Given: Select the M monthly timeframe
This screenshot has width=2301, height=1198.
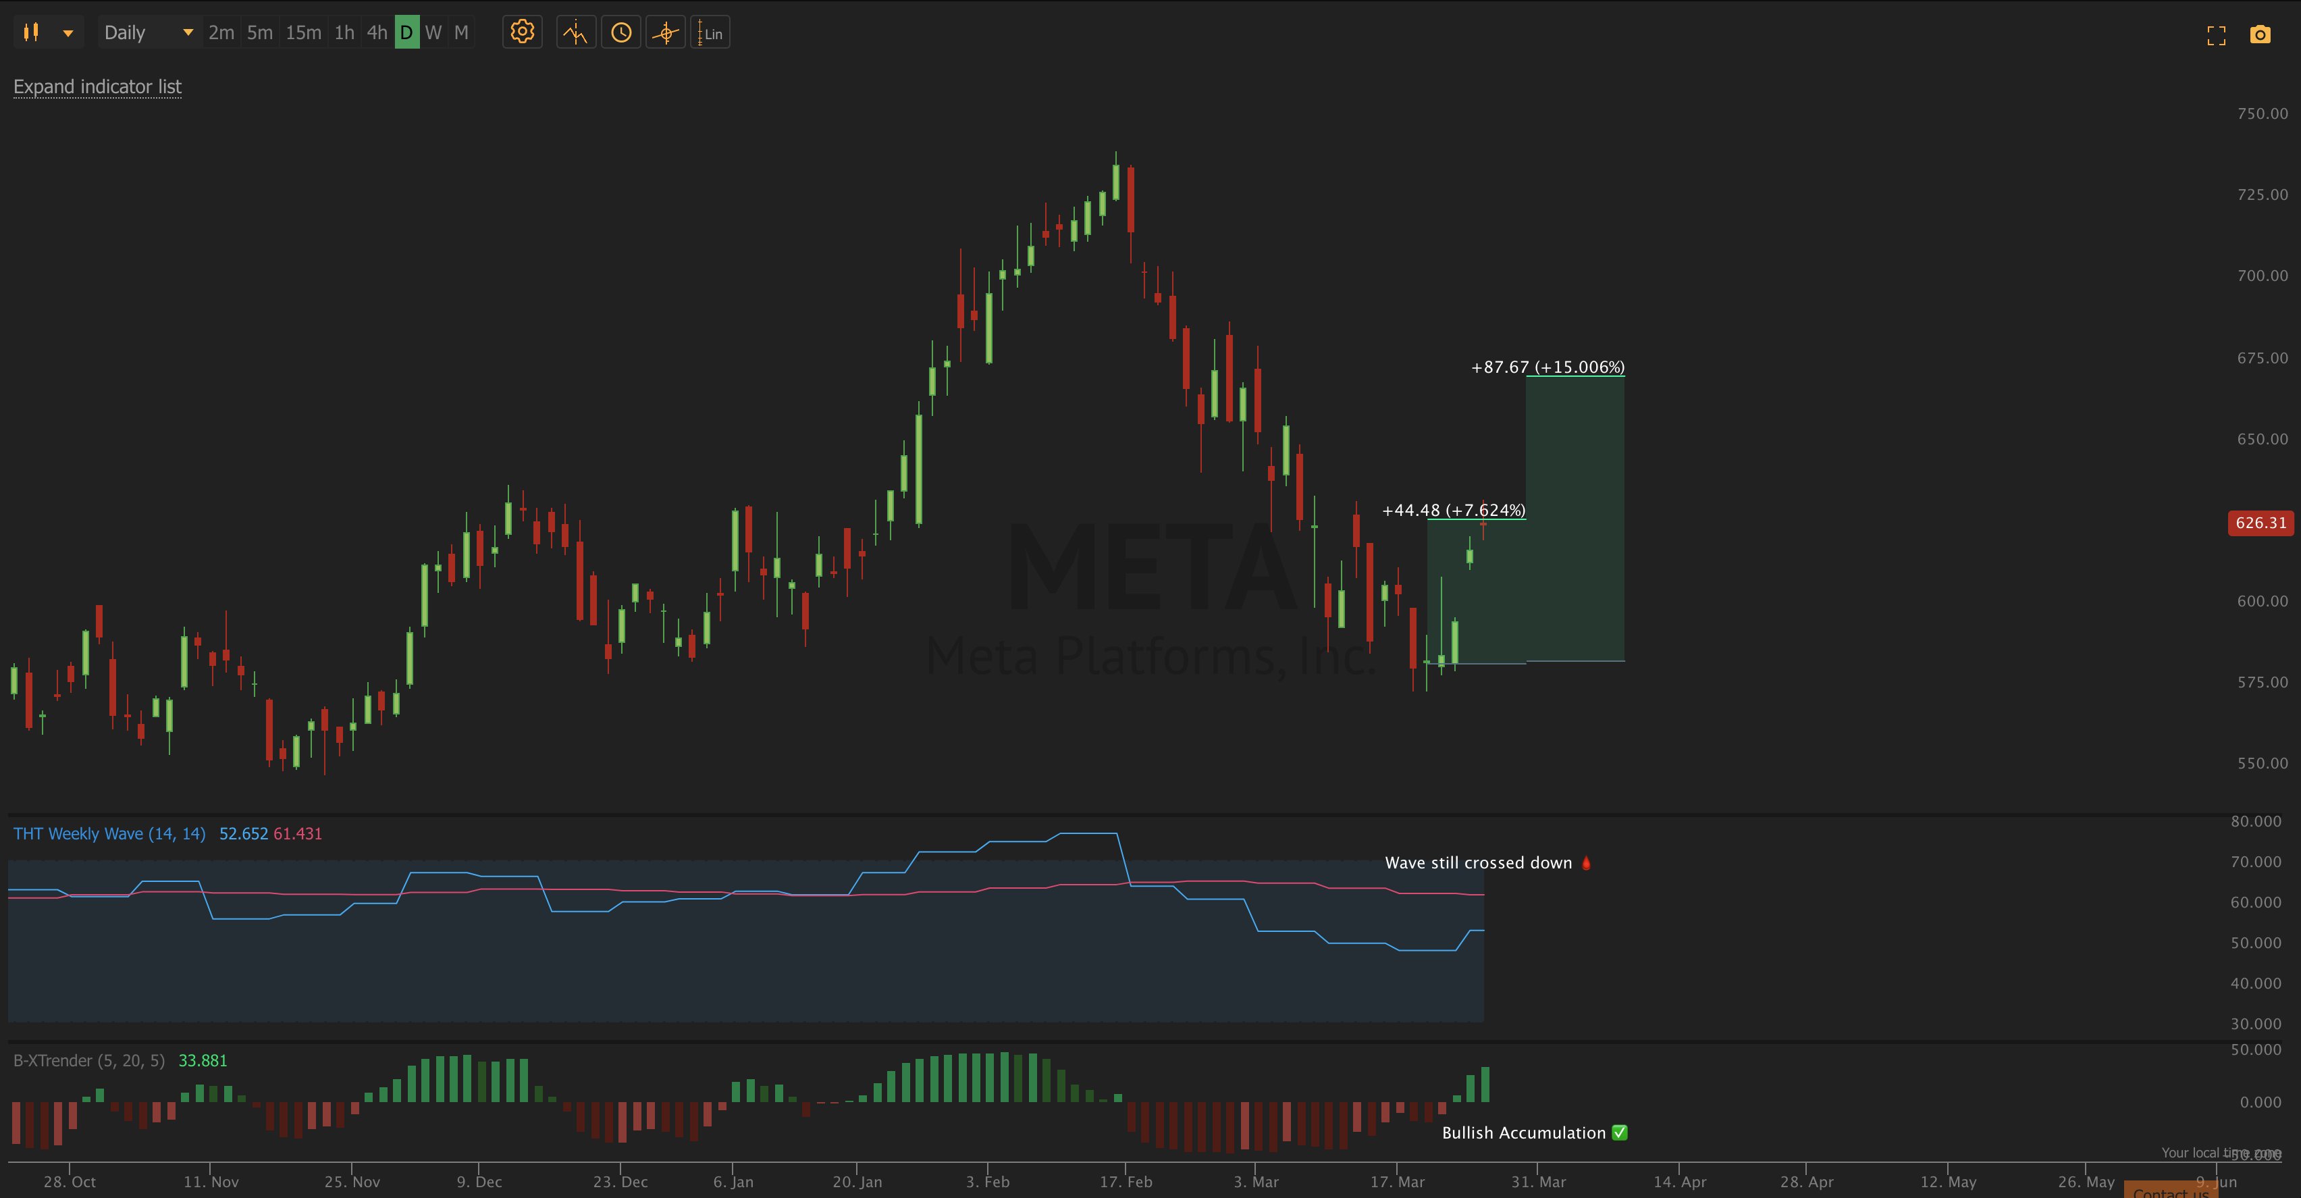Looking at the screenshot, I should pyautogui.click(x=461, y=33).
